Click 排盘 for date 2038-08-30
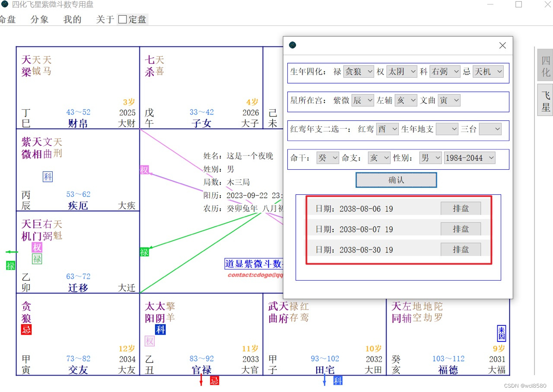This screenshot has width=553, height=392. (x=461, y=250)
